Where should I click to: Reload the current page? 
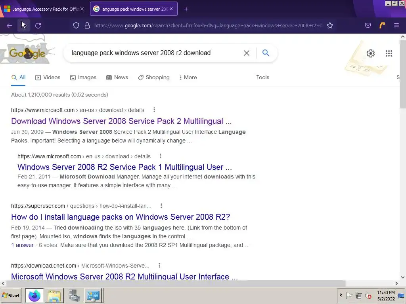point(38,25)
